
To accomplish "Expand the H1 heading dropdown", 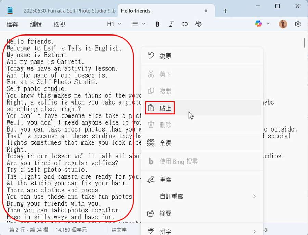I will (x=114, y=24).
